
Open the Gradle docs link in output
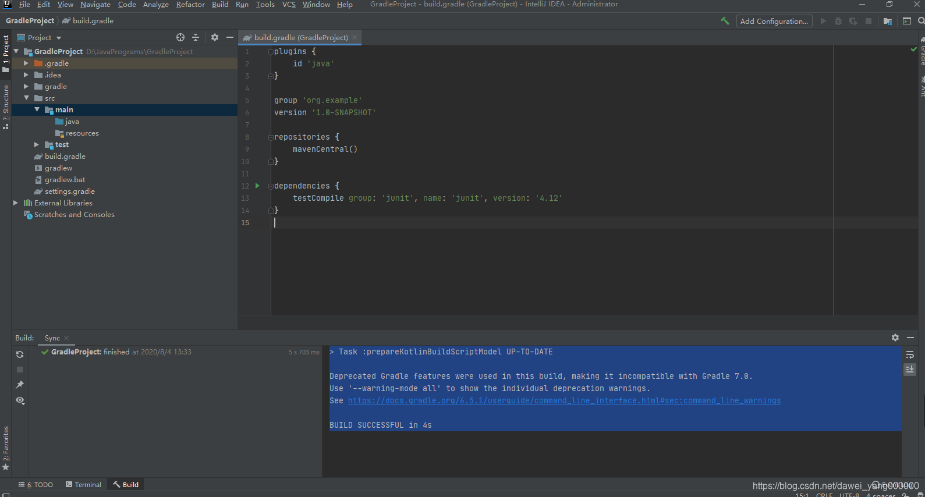click(x=564, y=400)
